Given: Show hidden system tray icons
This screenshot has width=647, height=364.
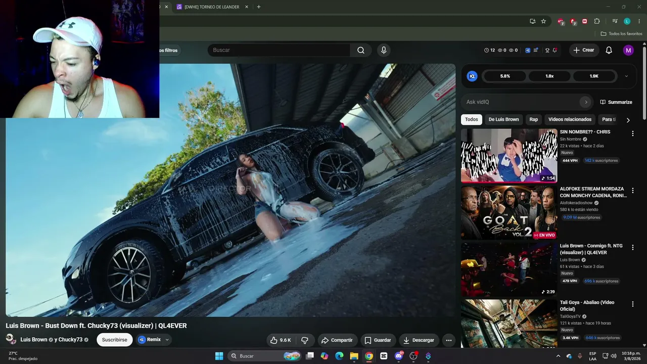Looking at the screenshot, I should (559, 356).
